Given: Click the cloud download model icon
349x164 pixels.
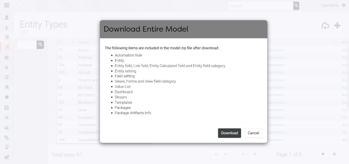Looking at the screenshot, I should [x=325, y=26].
